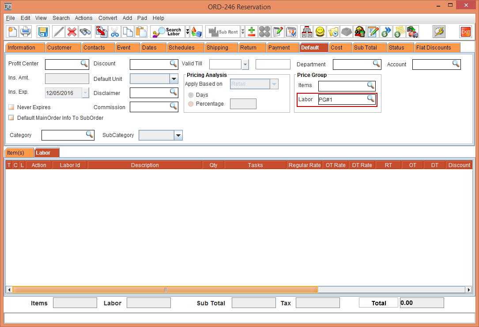
Task: Click the red EXIT icon
Action: pyautogui.click(x=466, y=32)
